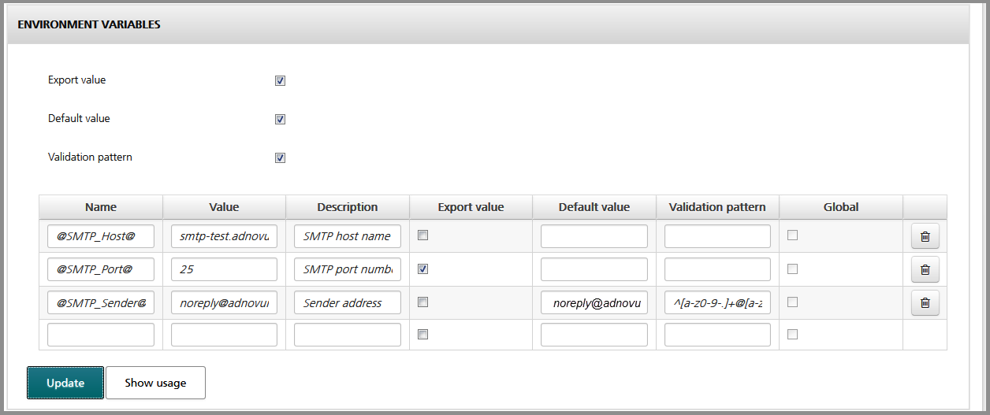Viewport: 990px width, 415px height.
Task: Uncheck the Default value option checkbox
Action: click(280, 119)
